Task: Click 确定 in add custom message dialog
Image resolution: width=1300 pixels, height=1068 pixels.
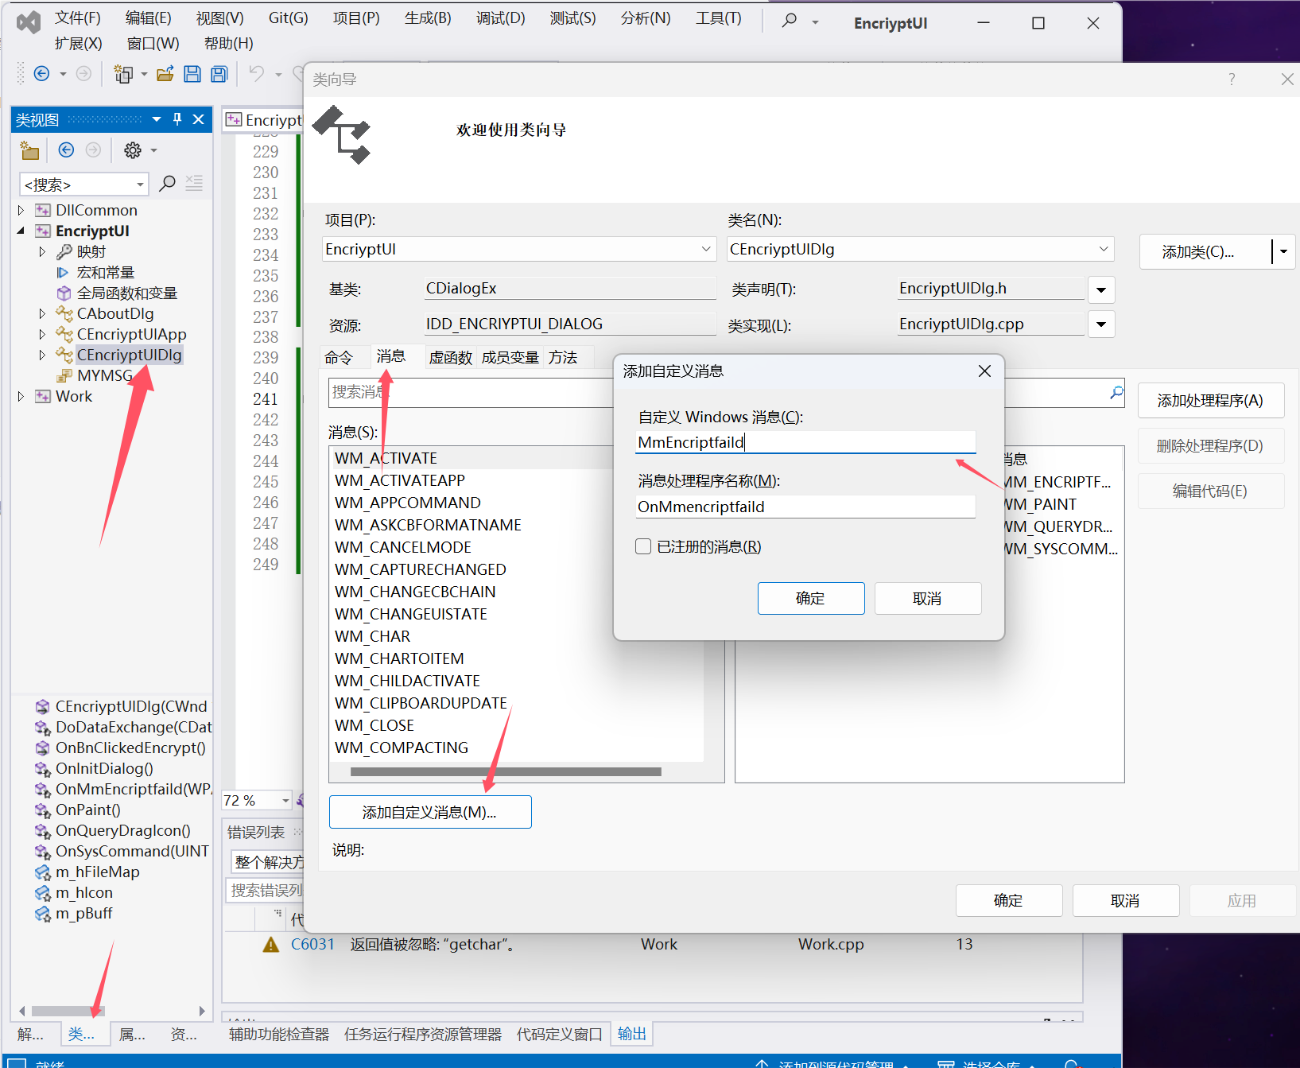Action: (x=811, y=598)
